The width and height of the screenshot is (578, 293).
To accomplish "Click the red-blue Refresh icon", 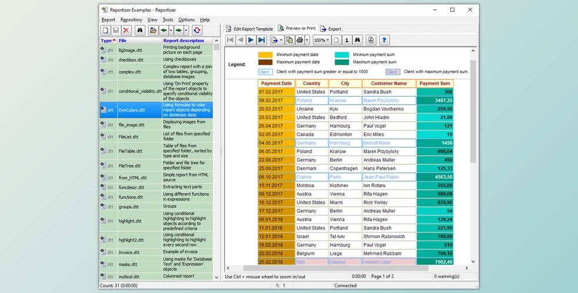I will [x=197, y=30].
